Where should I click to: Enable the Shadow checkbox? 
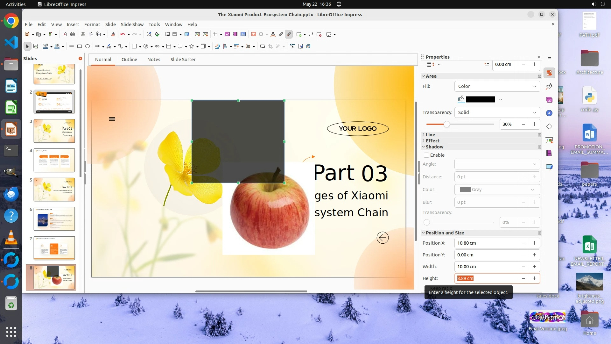426,155
